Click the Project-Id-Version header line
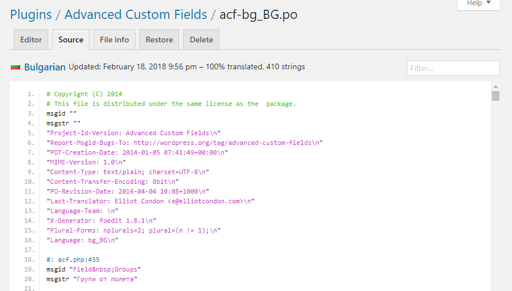The width and height of the screenshot is (512, 291). [x=133, y=133]
